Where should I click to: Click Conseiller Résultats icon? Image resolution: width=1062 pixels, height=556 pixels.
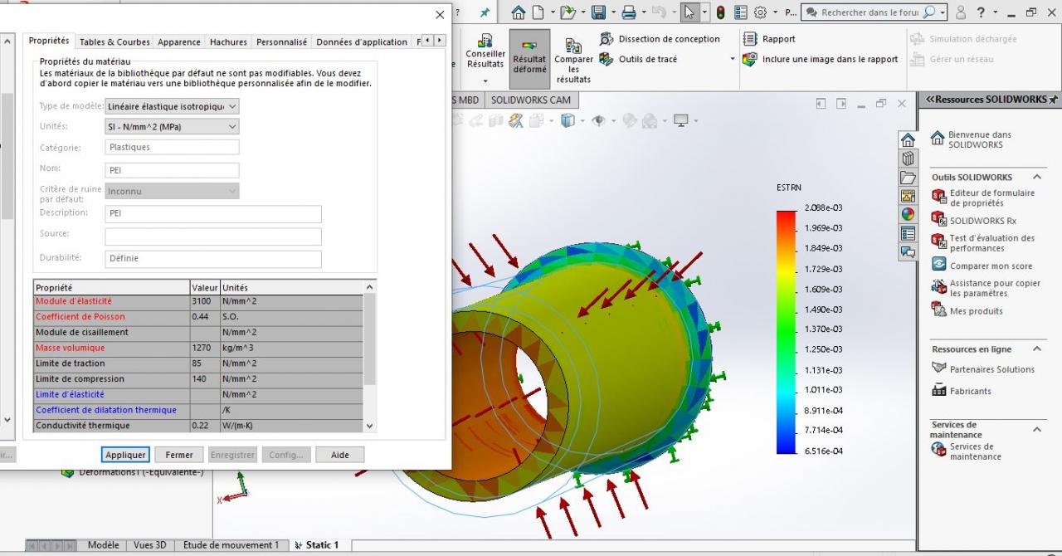[x=485, y=40]
